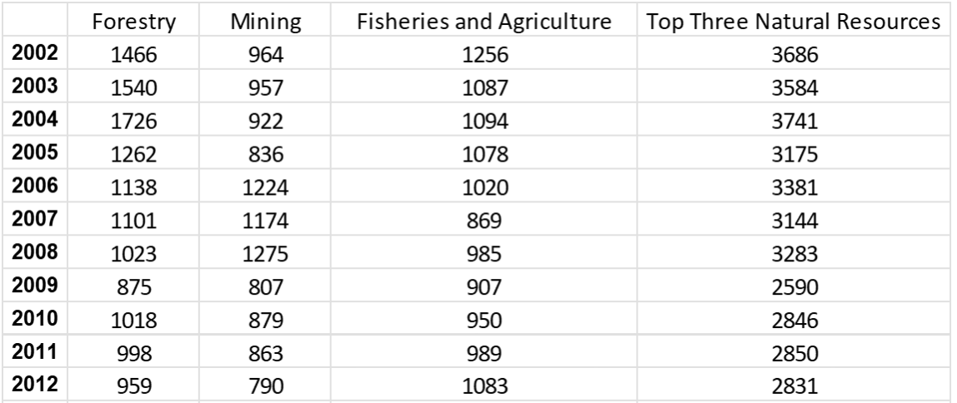Screen dimensions: 957x403
Task: Click the Forestry cell showing 1466
Action: [133, 55]
